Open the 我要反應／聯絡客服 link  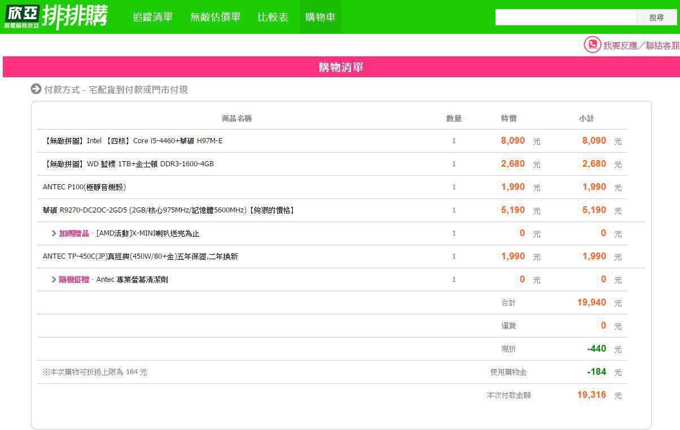641,46
